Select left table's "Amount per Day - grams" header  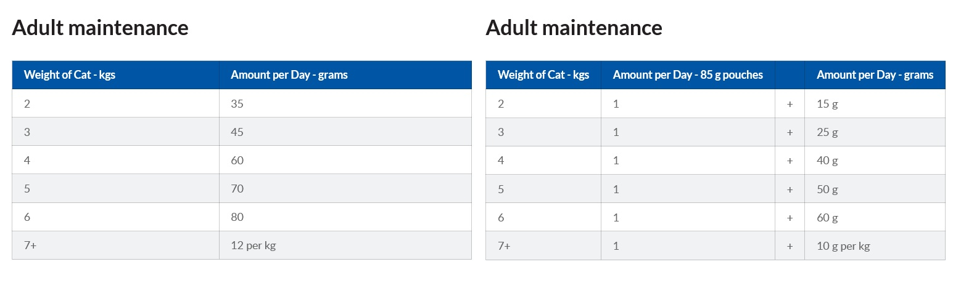(x=289, y=75)
